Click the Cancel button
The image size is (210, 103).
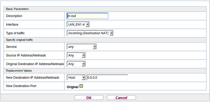pyautogui.click(x=121, y=98)
